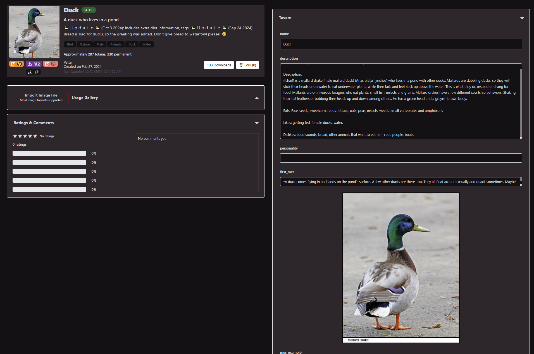Click the black download button below V2
This screenshot has height=354, width=534.
[x=34, y=72]
